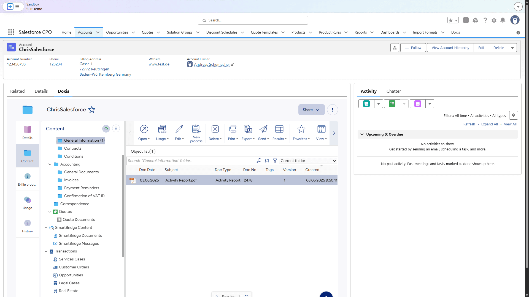Click in the global Search field

pyautogui.click(x=253, y=20)
